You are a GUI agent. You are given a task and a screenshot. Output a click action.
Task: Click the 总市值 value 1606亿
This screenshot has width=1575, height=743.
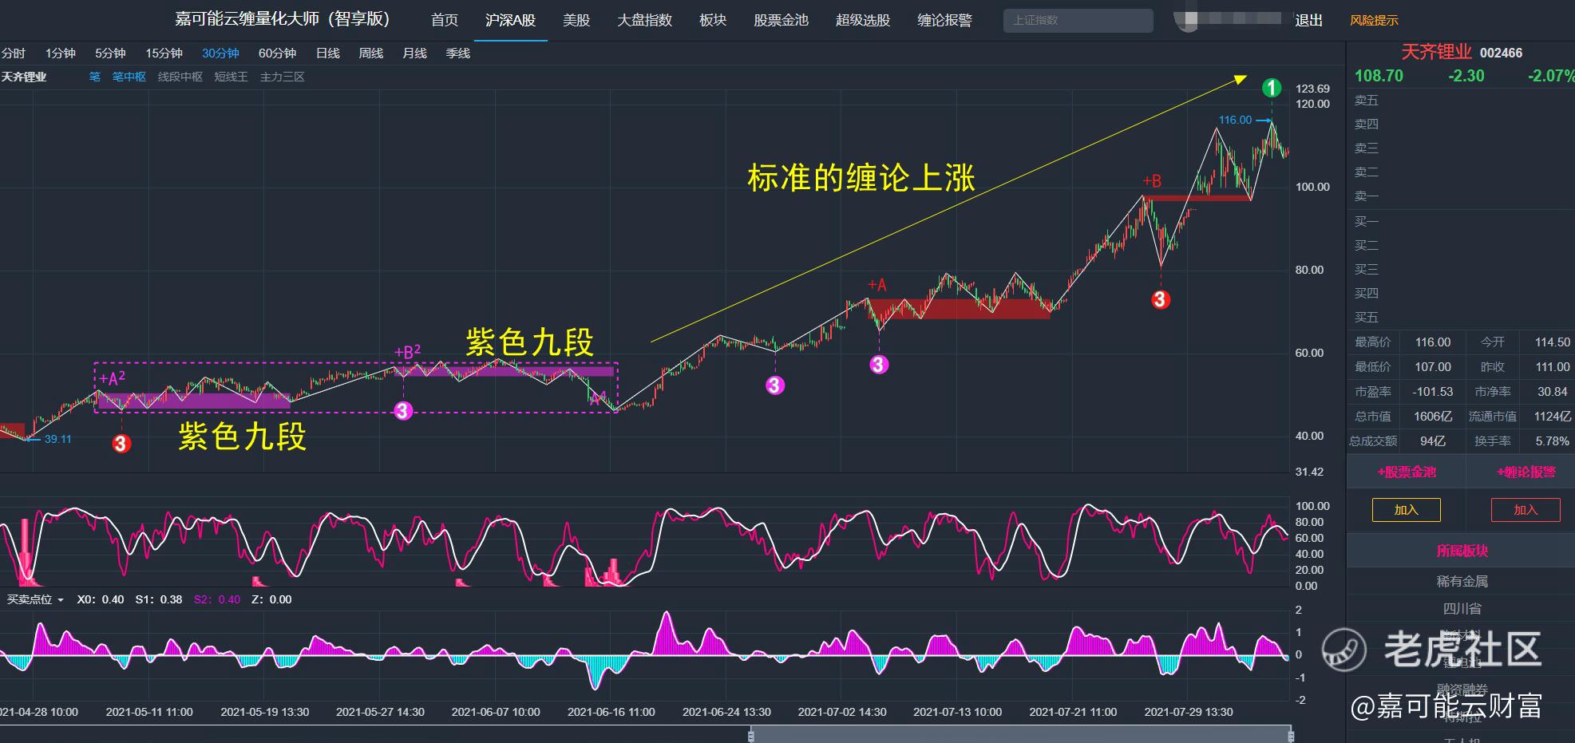click(x=1433, y=417)
